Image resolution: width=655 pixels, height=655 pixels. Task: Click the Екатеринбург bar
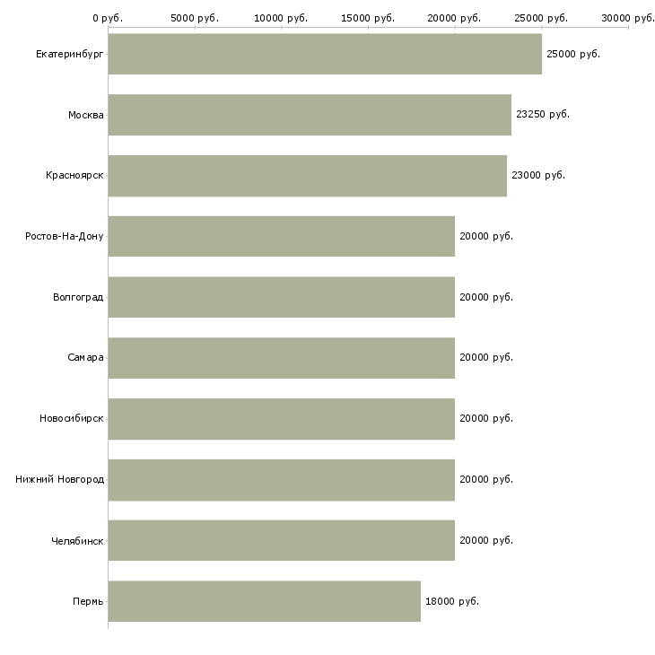pyautogui.click(x=325, y=54)
